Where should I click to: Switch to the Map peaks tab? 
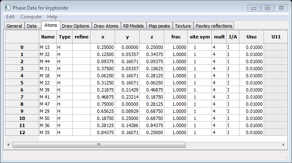[x=159, y=26]
